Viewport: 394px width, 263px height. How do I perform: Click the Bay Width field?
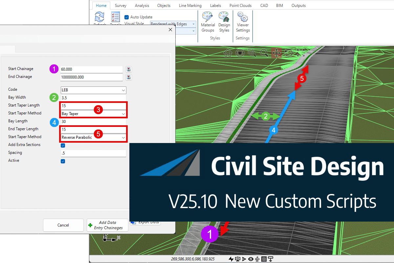click(x=94, y=98)
